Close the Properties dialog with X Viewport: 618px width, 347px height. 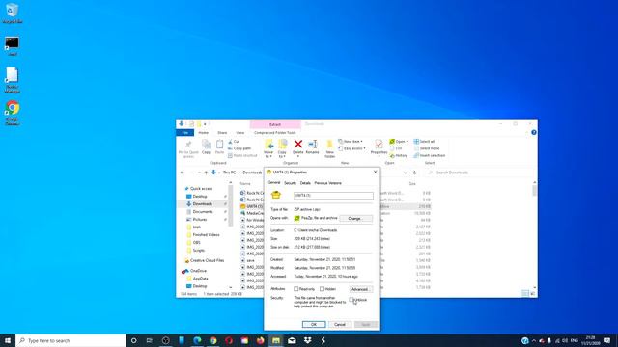click(376, 172)
